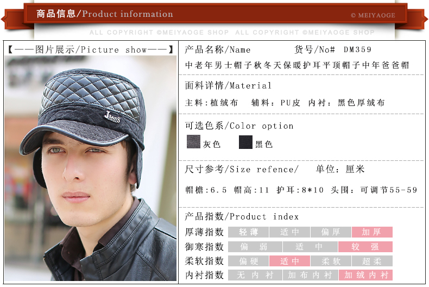Select the highlighted 加绒内衬 cell

[366, 275]
